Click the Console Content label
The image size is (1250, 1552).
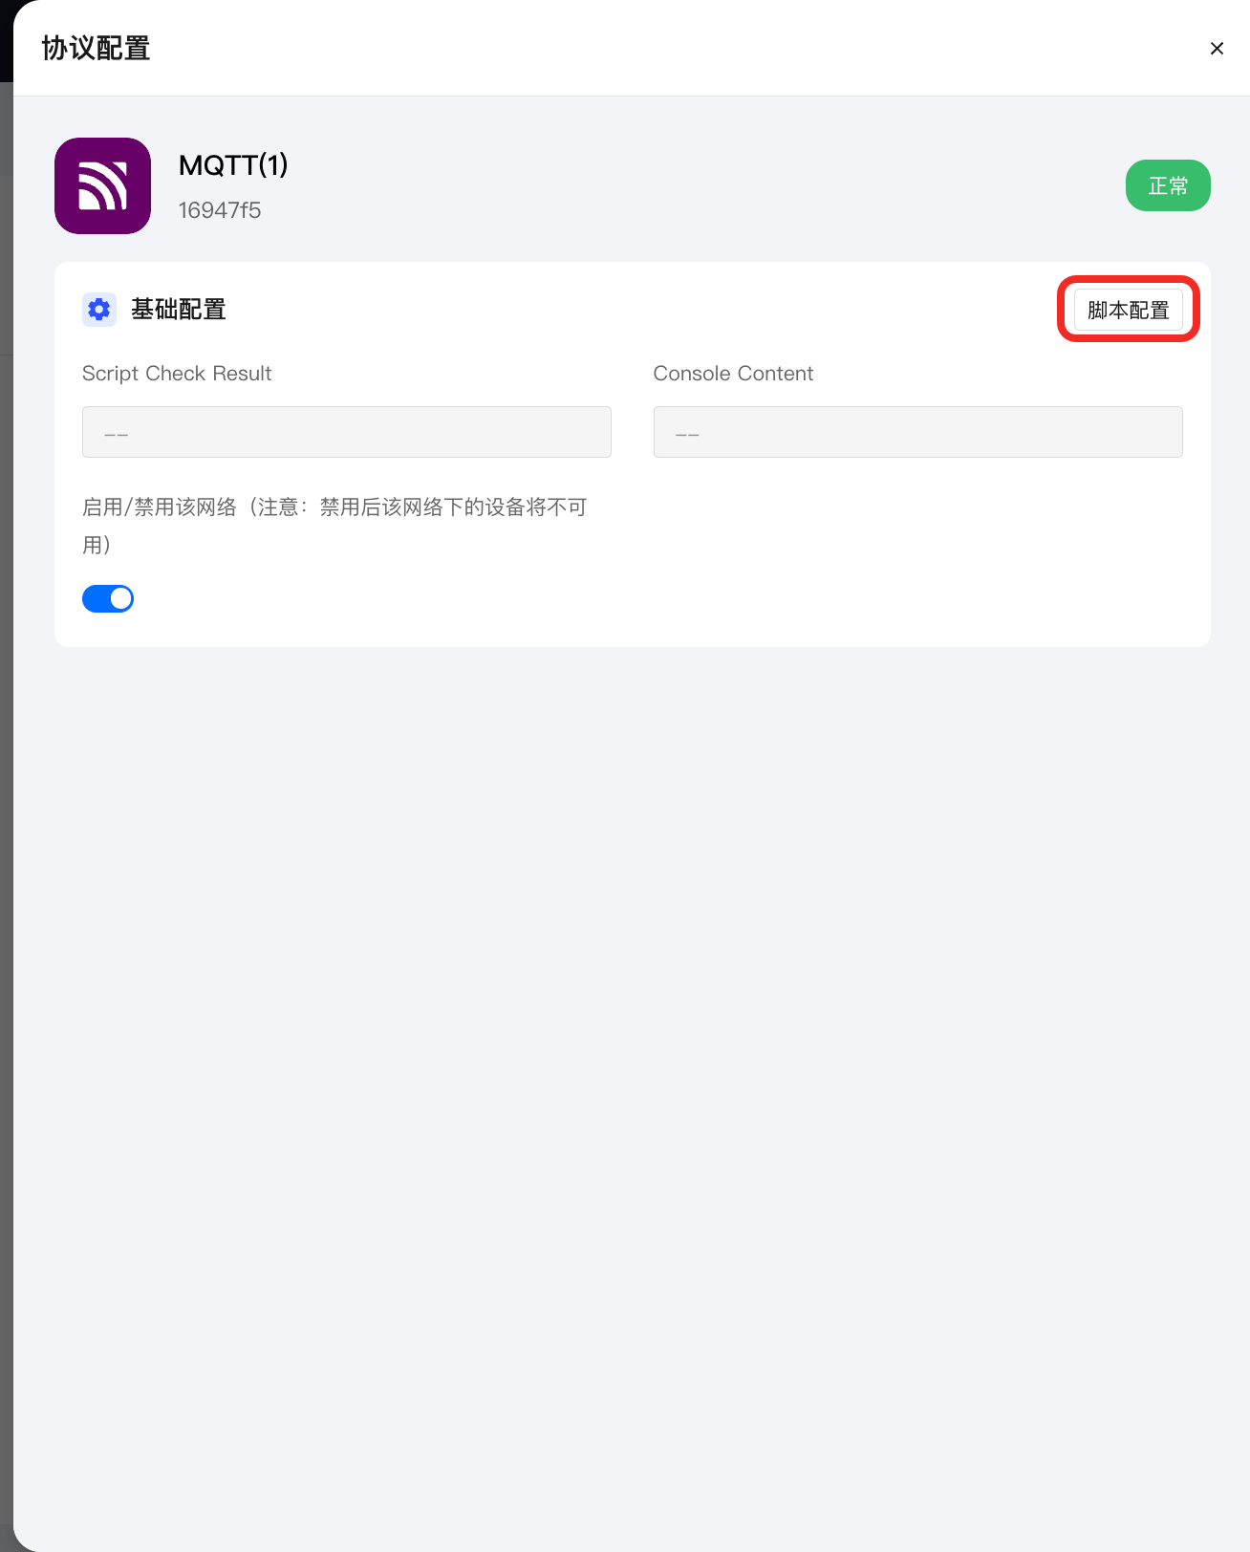(x=733, y=374)
